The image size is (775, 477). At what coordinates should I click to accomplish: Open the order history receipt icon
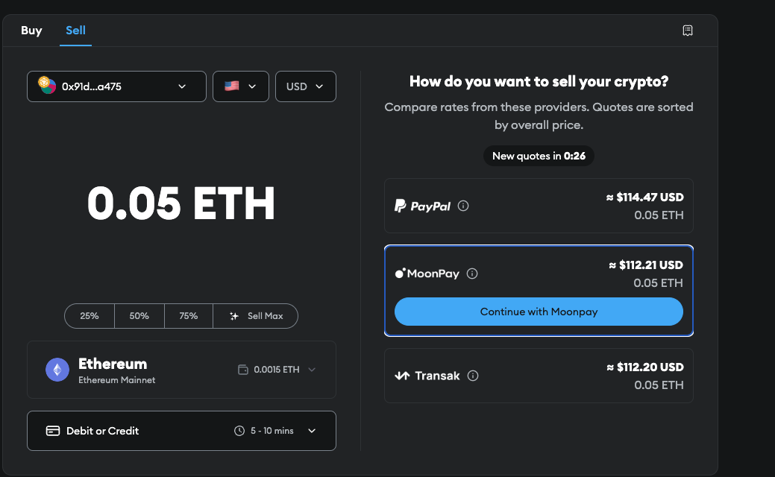click(x=687, y=31)
